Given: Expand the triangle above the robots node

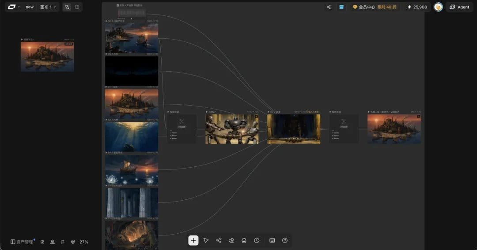Looking at the screenshot, I should coord(207,112).
